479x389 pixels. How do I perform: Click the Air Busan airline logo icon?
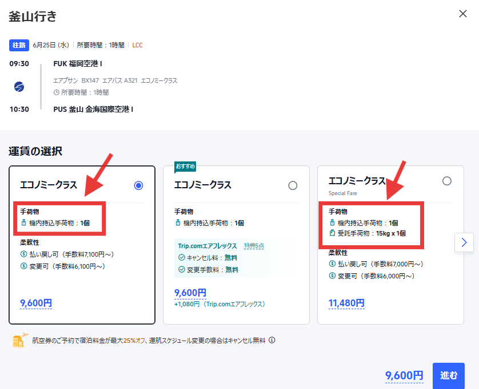[x=19, y=87]
